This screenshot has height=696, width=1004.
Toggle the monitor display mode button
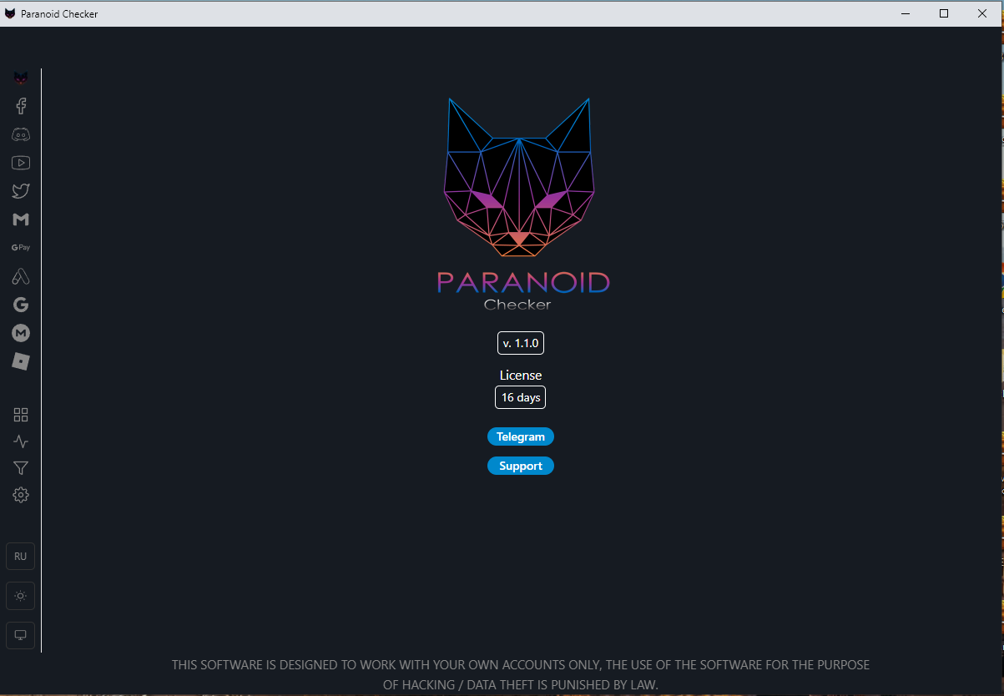click(x=21, y=635)
